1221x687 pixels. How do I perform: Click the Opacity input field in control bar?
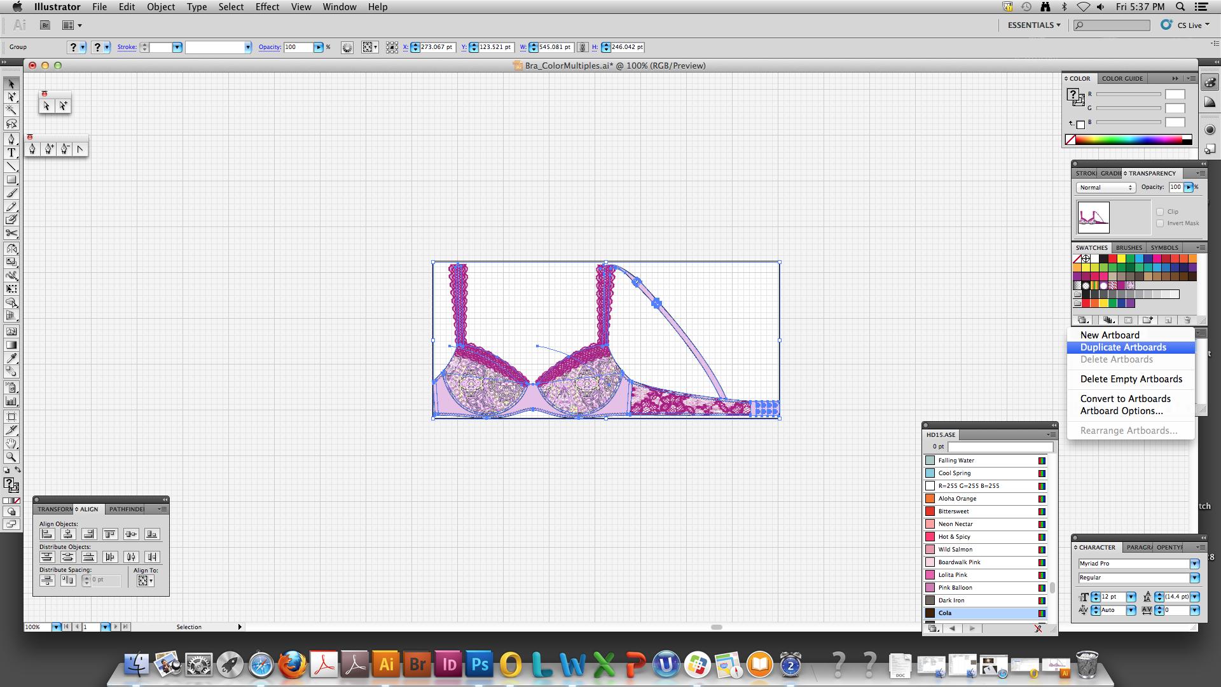point(298,47)
